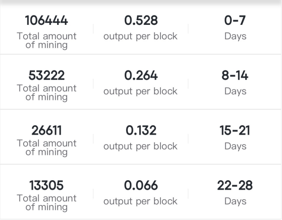This screenshot has height=220, width=282.
Task: Select the 0.066 output per block value
Action: tap(141, 185)
